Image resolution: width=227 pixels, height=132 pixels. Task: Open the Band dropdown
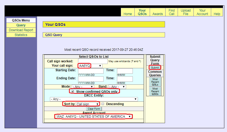click(117, 87)
